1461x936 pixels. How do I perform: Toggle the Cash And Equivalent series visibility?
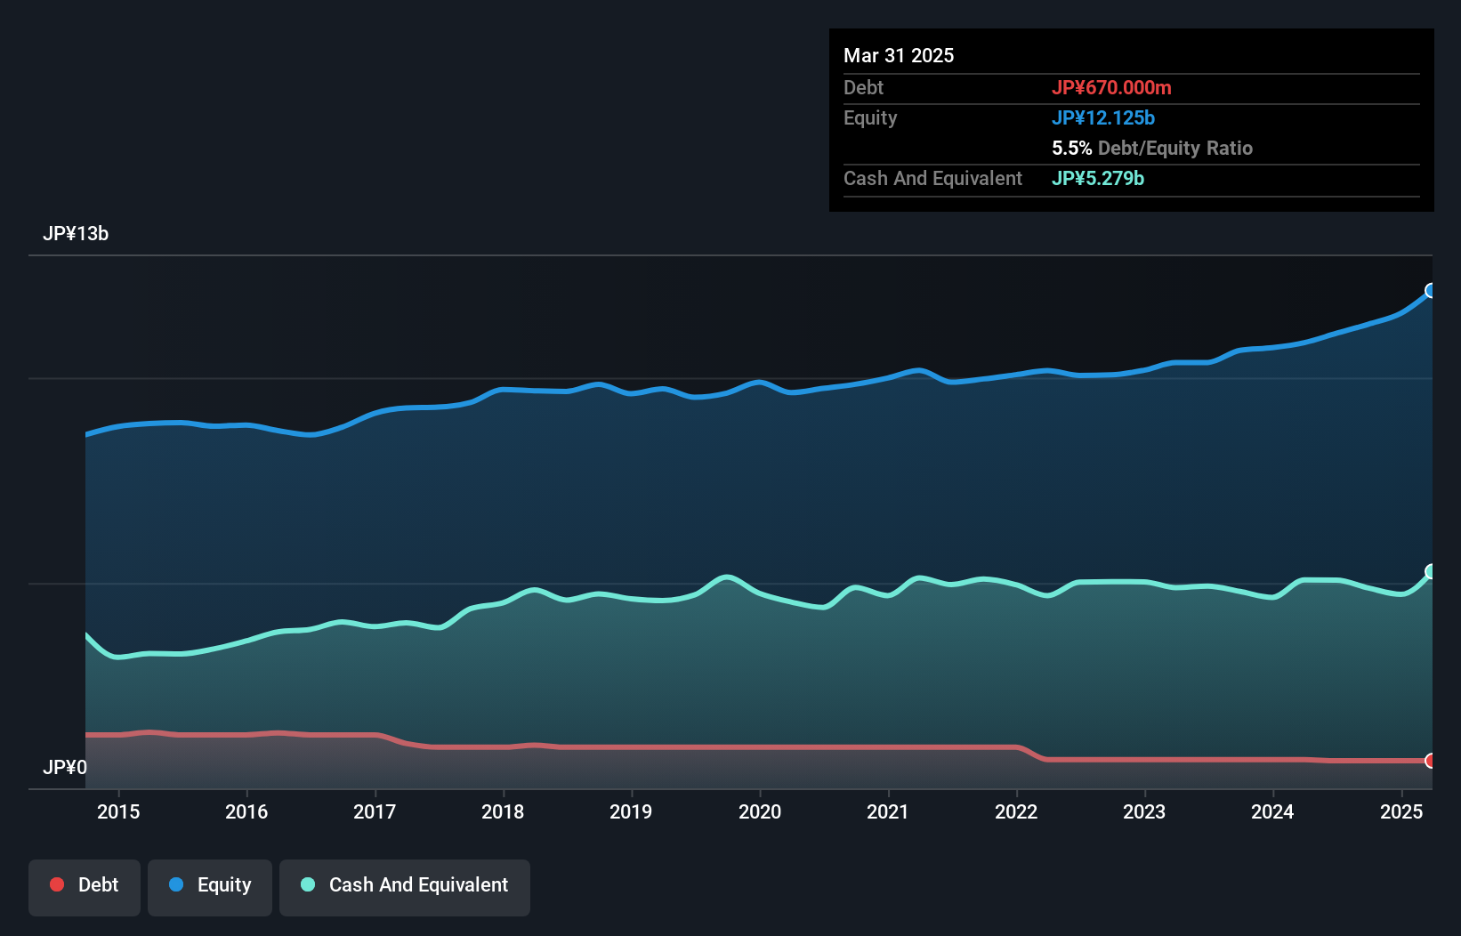pos(404,886)
